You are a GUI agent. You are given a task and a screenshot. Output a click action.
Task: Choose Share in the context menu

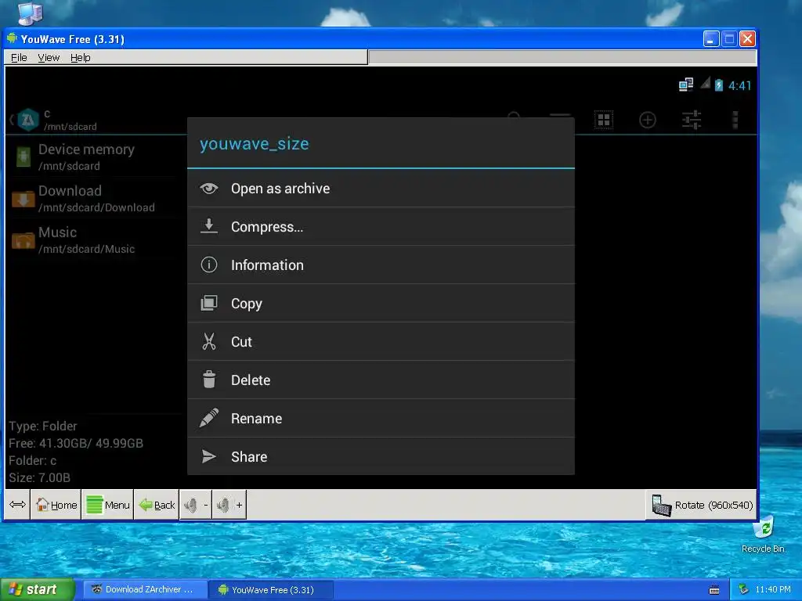[381, 457]
